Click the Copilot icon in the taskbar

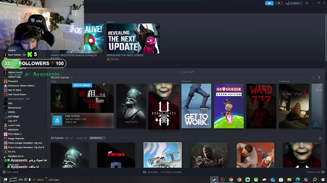coord(306,180)
